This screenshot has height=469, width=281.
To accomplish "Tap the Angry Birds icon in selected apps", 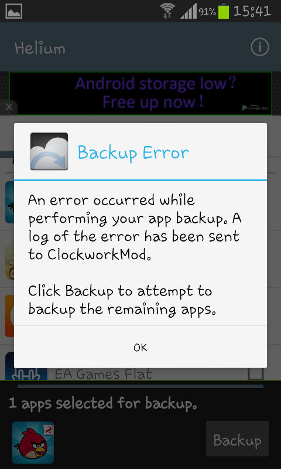I will [x=33, y=443].
